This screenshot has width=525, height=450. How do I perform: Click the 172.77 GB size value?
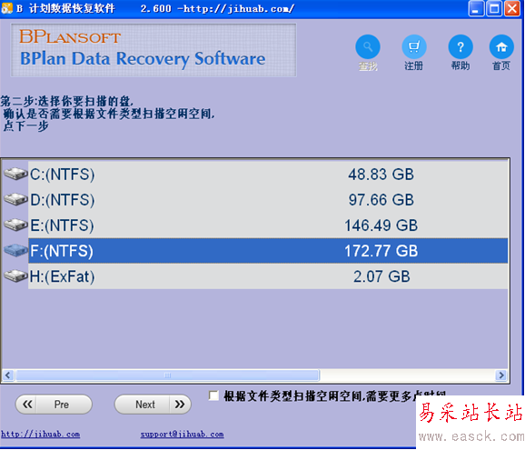tap(381, 251)
